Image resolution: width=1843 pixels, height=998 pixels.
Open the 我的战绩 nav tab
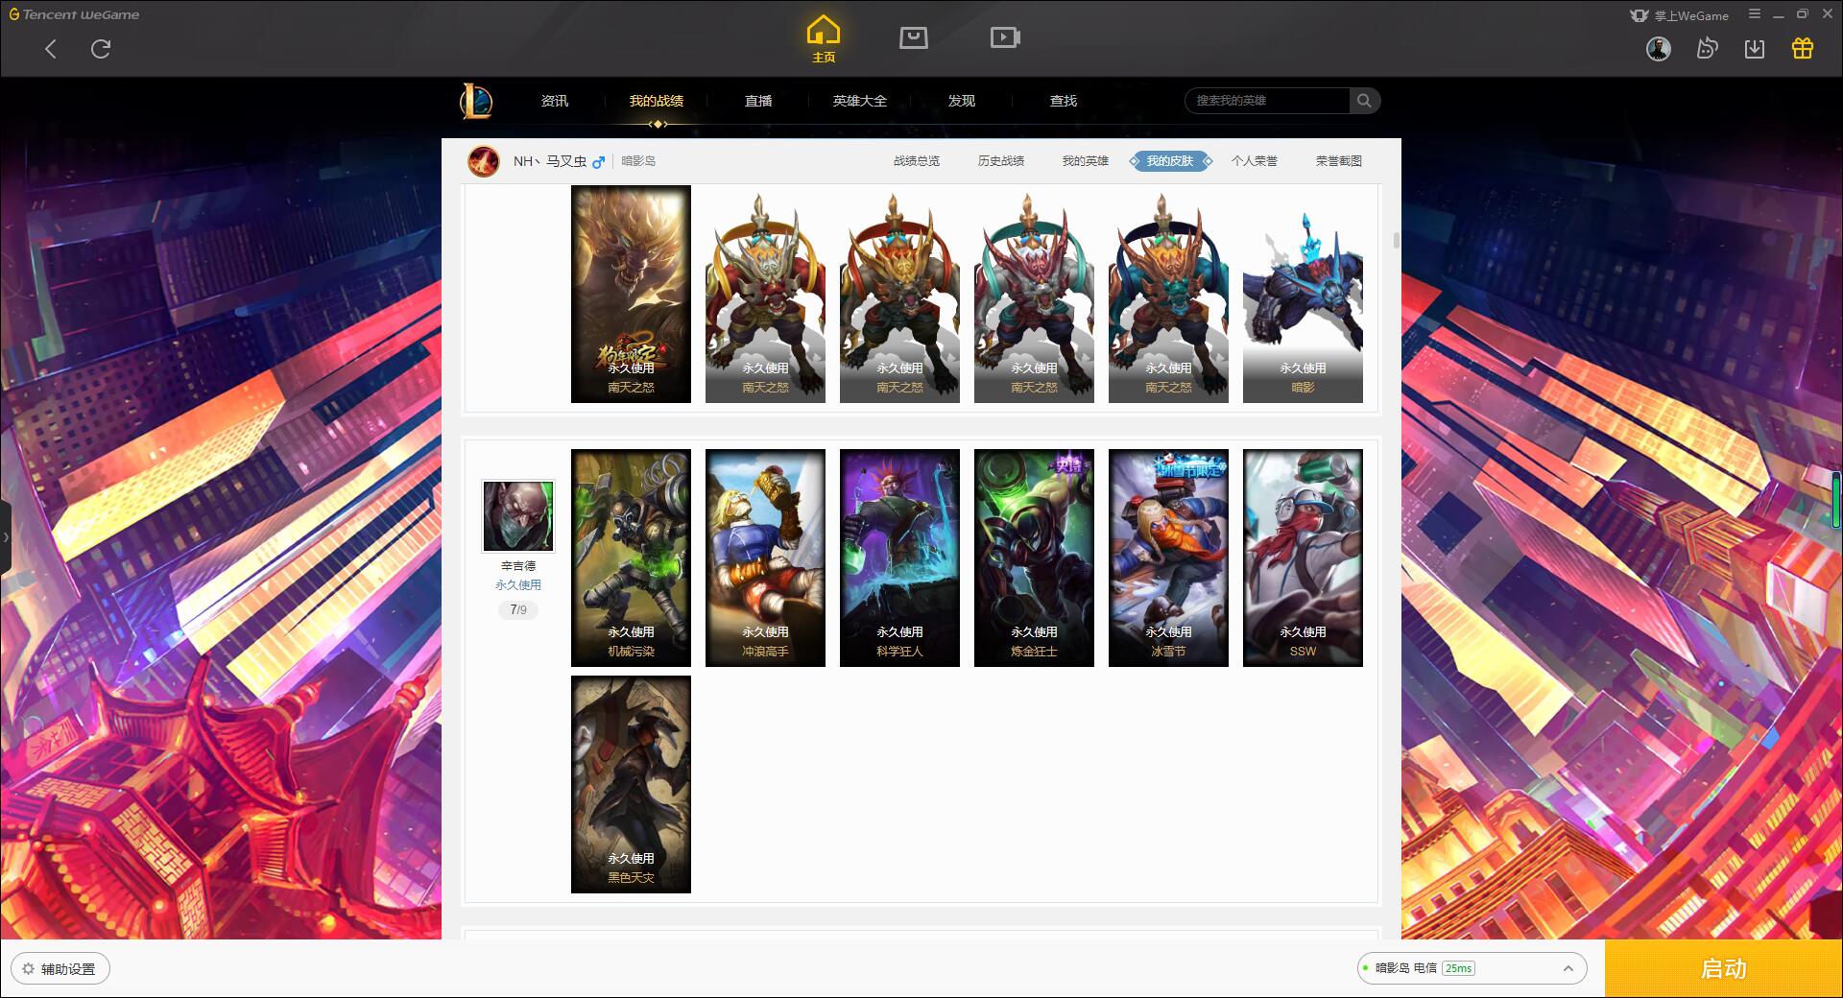[657, 101]
